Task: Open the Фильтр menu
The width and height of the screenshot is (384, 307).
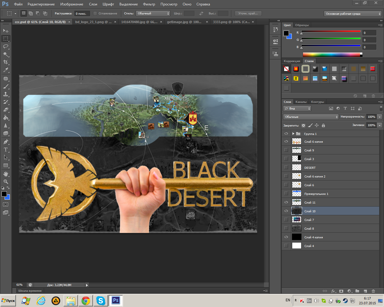Action: 149,4
